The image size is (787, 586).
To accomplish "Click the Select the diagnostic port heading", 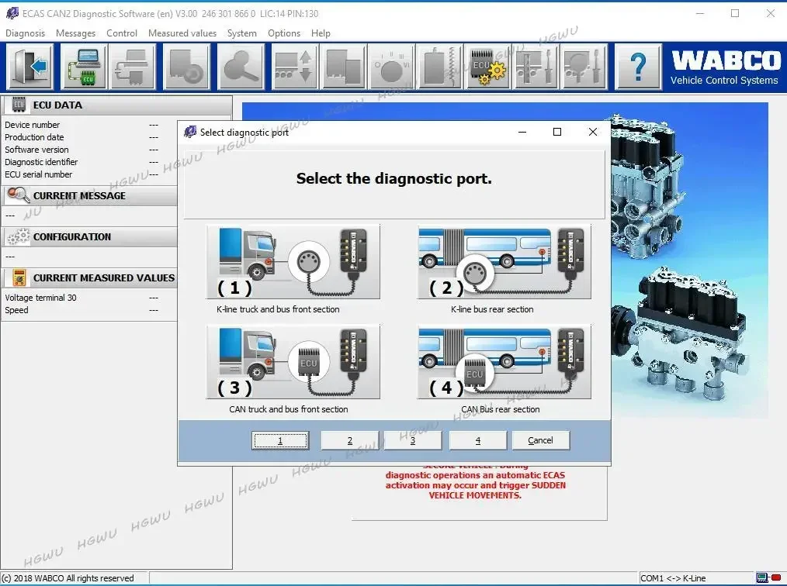I will coord(394,178).
